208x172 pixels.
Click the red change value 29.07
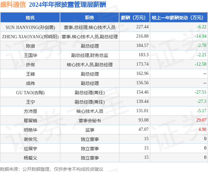201,120
